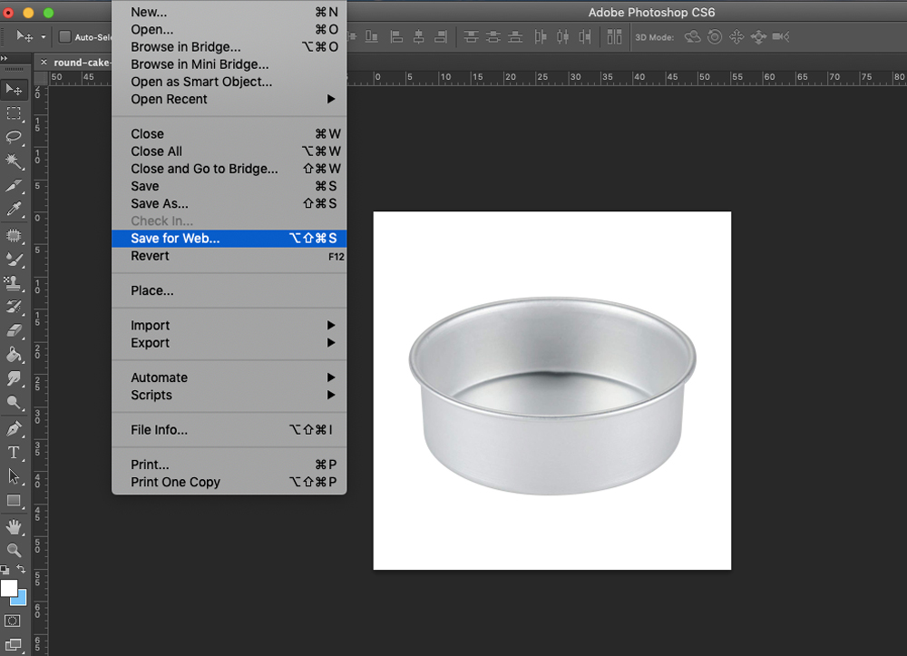Open the Move tool preset picker arrow

tap(44, 37)
